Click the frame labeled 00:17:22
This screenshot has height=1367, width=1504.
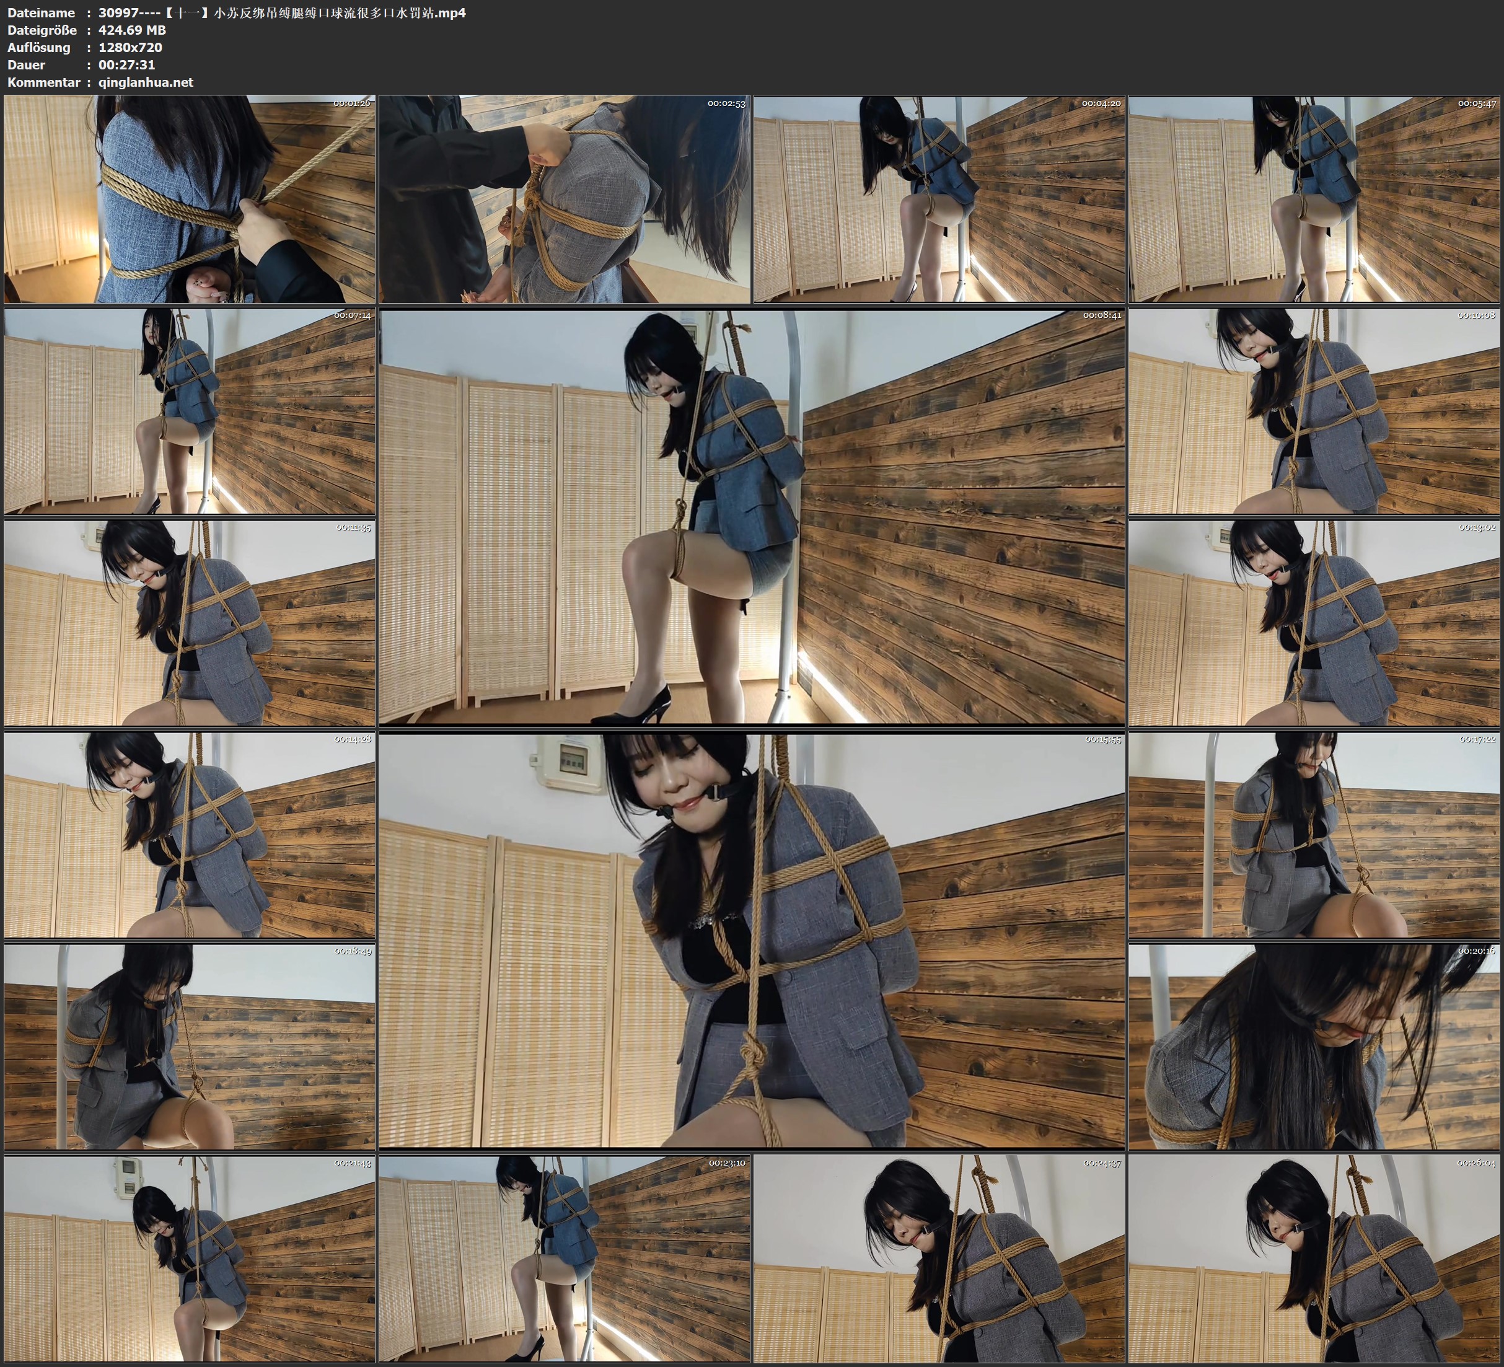(1314, 835)
